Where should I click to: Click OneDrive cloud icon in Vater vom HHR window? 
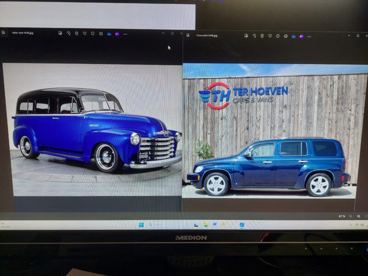pos(109,34)
